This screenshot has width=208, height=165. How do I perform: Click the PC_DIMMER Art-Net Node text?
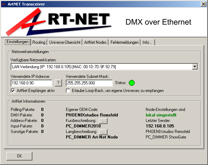(x=92, y=137)
